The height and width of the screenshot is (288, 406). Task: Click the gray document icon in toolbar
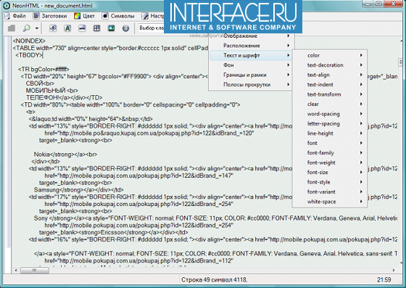(12, 28)
